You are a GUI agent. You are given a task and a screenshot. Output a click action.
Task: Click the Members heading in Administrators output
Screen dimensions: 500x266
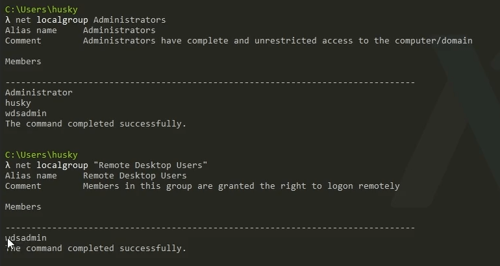(x=23, y=62)
